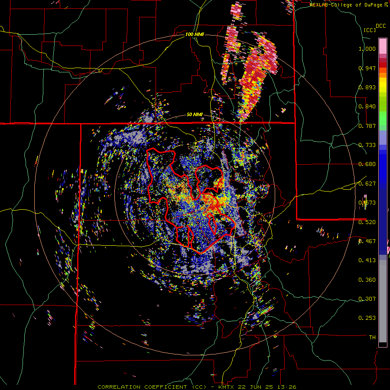The image size is (390, 390).
Task: Click the 0.360 scale value
Action: (367, 279)
